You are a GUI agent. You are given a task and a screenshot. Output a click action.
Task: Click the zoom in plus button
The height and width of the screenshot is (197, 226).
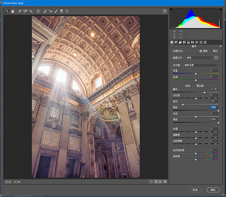coord(10,182)
